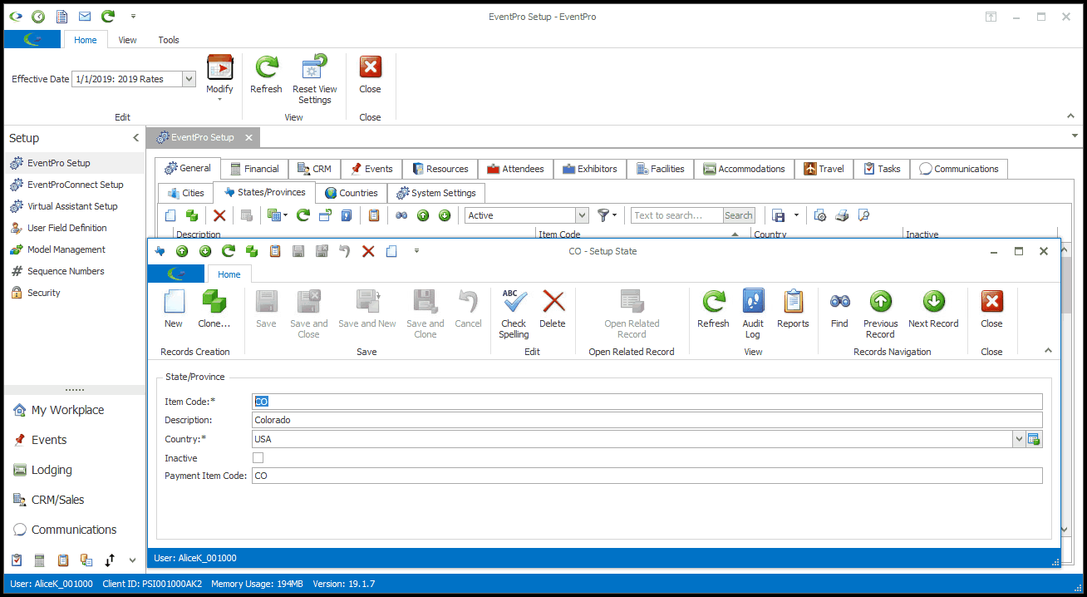Open the dropdown arrow next to the save layout icon
The width and height of the screenshot is (1087, 597).
point(796,215)
